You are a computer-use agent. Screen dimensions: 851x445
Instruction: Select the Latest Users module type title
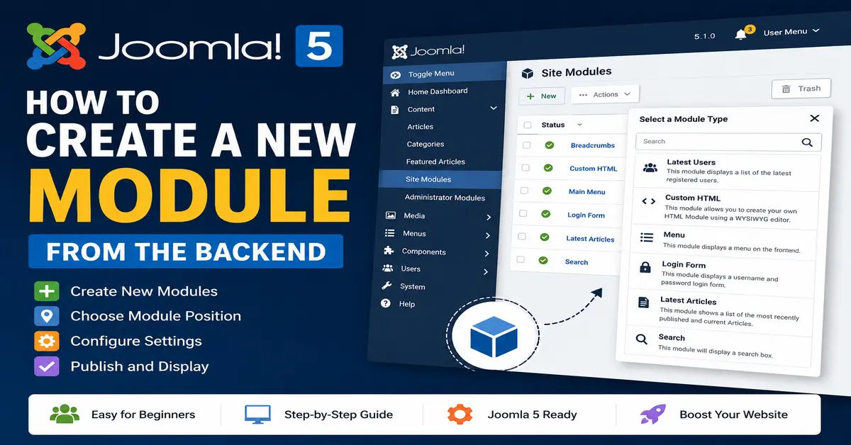[691, 162]
